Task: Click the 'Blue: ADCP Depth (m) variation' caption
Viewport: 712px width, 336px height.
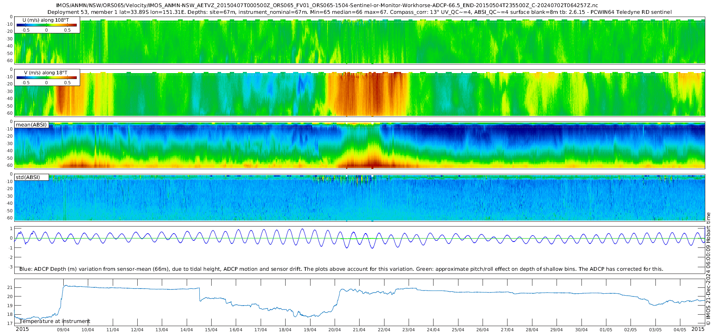Action: 341,269
